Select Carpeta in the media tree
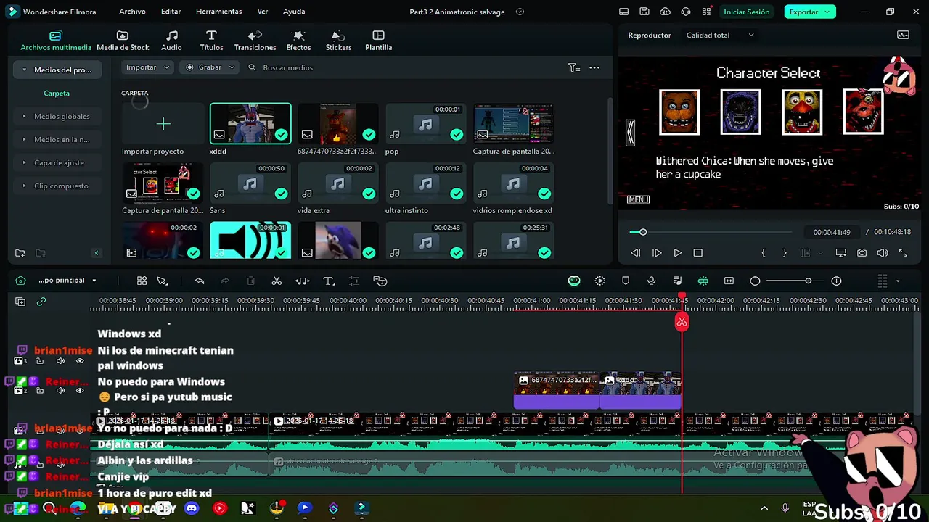 pos(57,93)
